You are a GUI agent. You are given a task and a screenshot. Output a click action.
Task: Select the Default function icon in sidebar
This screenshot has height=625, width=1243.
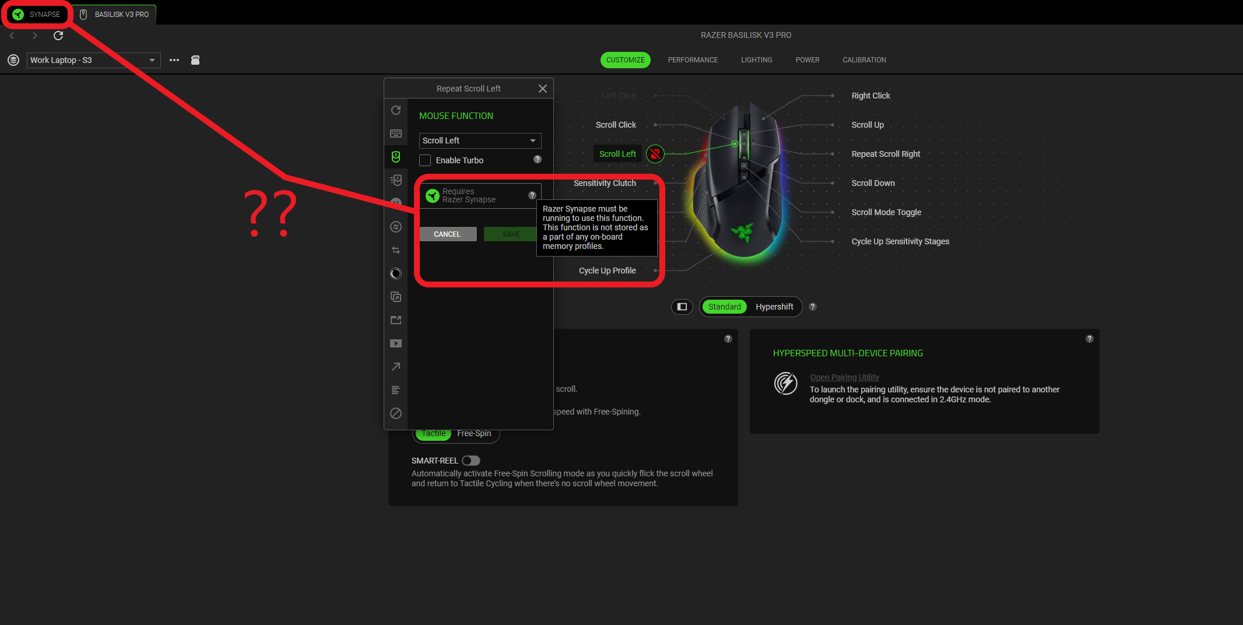(396, 110)
